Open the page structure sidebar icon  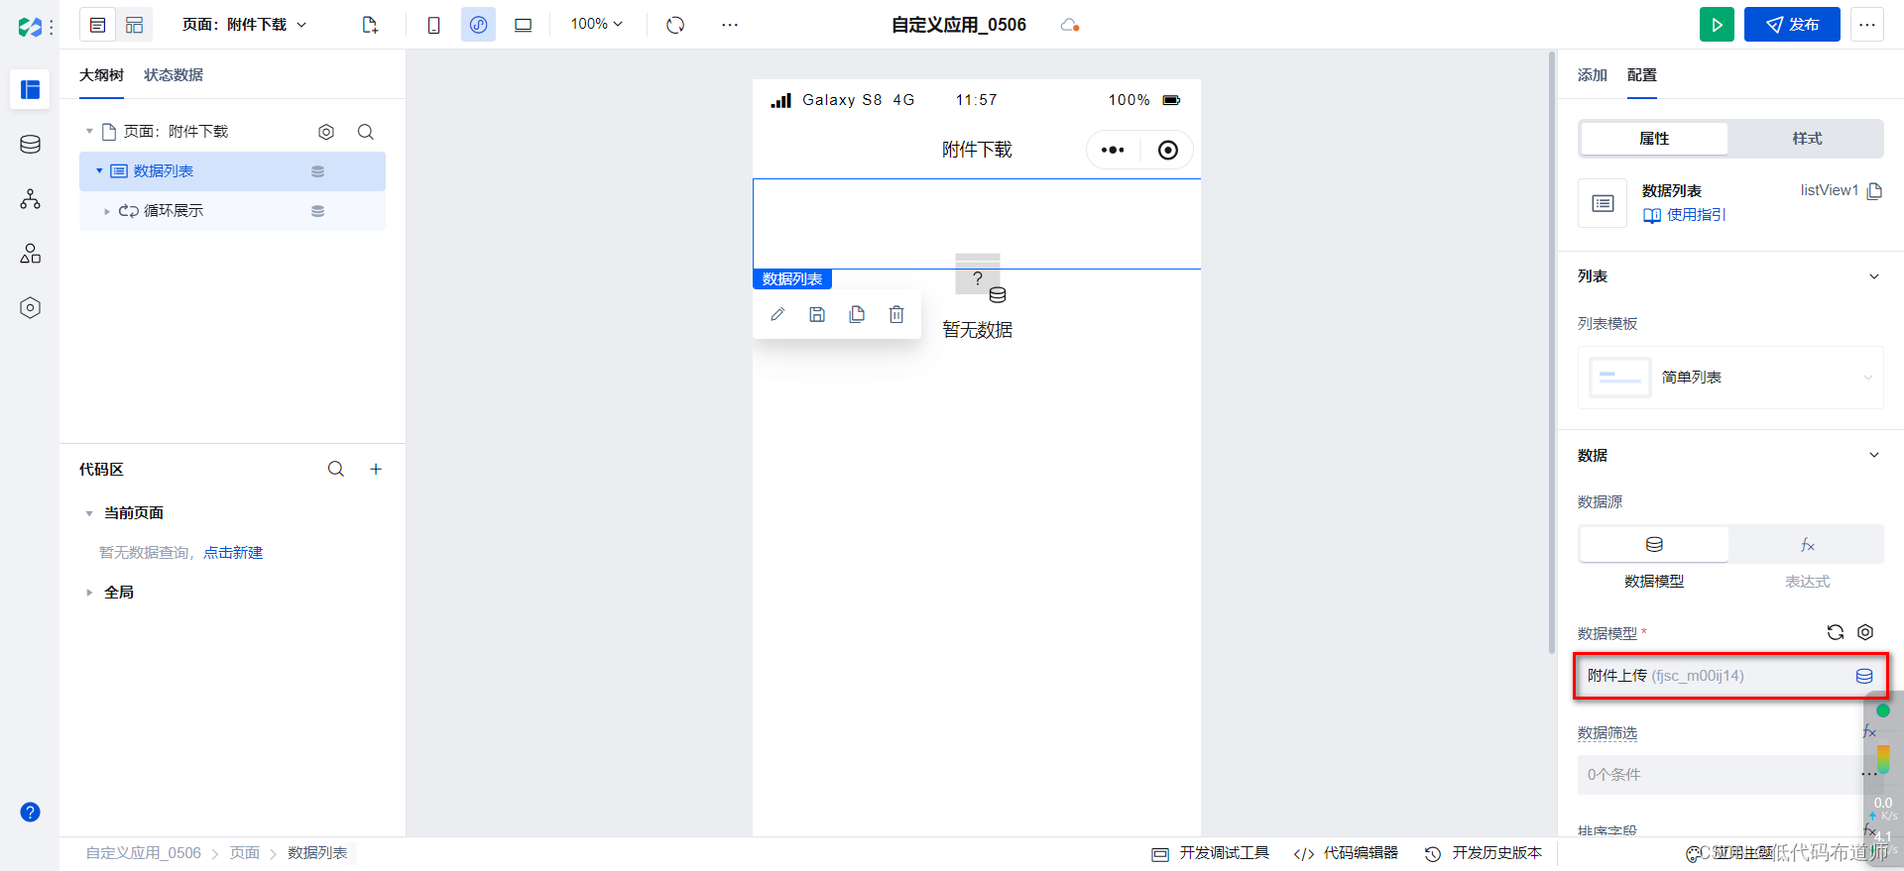coord(30,90)
